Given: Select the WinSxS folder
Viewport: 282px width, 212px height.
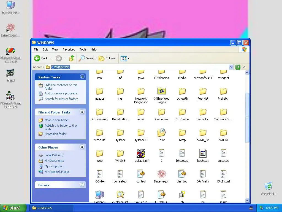Looking at the screenshot, I should (x=120, y=156).
